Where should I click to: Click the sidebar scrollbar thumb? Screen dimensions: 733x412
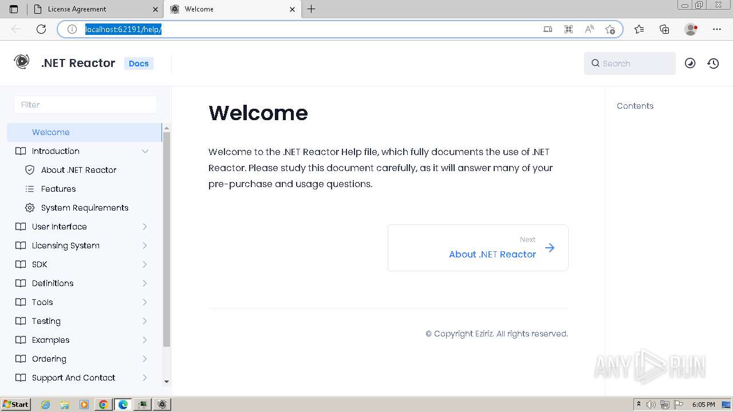(167, 239)
